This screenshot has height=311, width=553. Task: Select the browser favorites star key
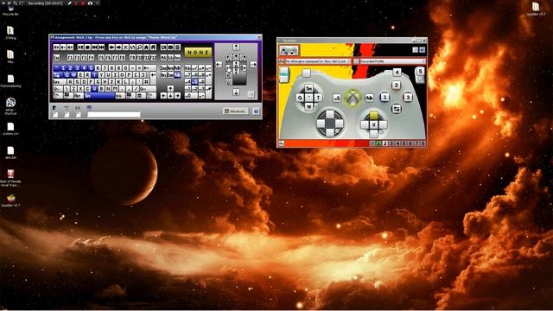point(146,48)
